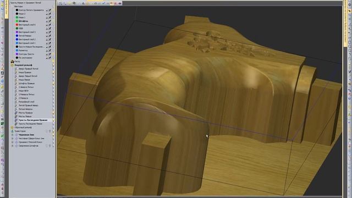352x198 pixels.
Task: Toggle visibility bulb on Лицевой рельеф row
Action: click(53, 65)
